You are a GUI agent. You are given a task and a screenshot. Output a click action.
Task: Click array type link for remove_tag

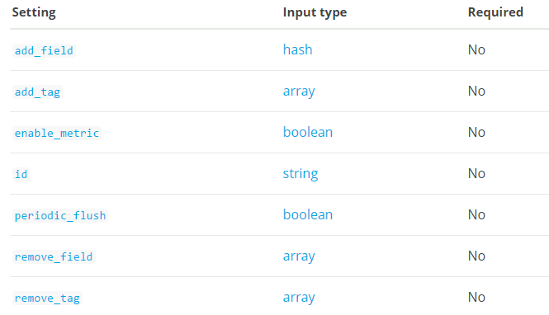[299, 298]
